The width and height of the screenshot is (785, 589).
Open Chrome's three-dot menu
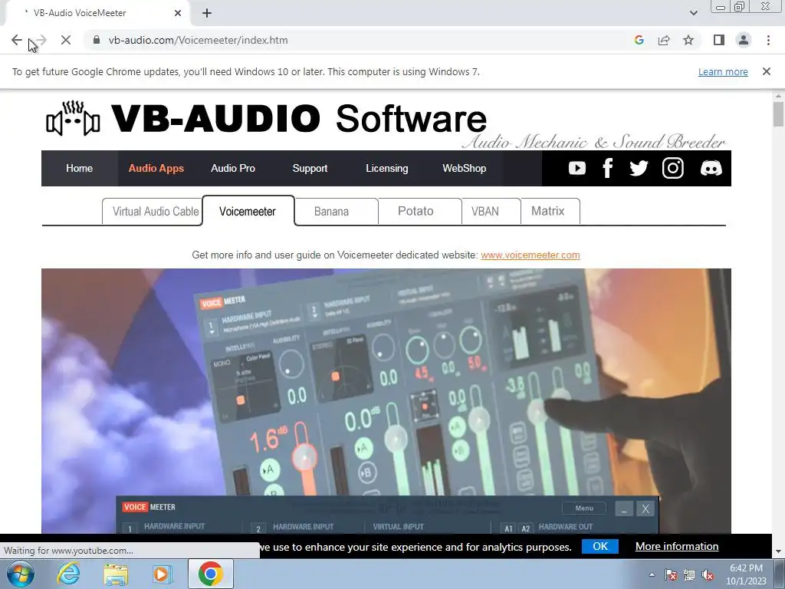pyautogui.click(x=768, y=40)
